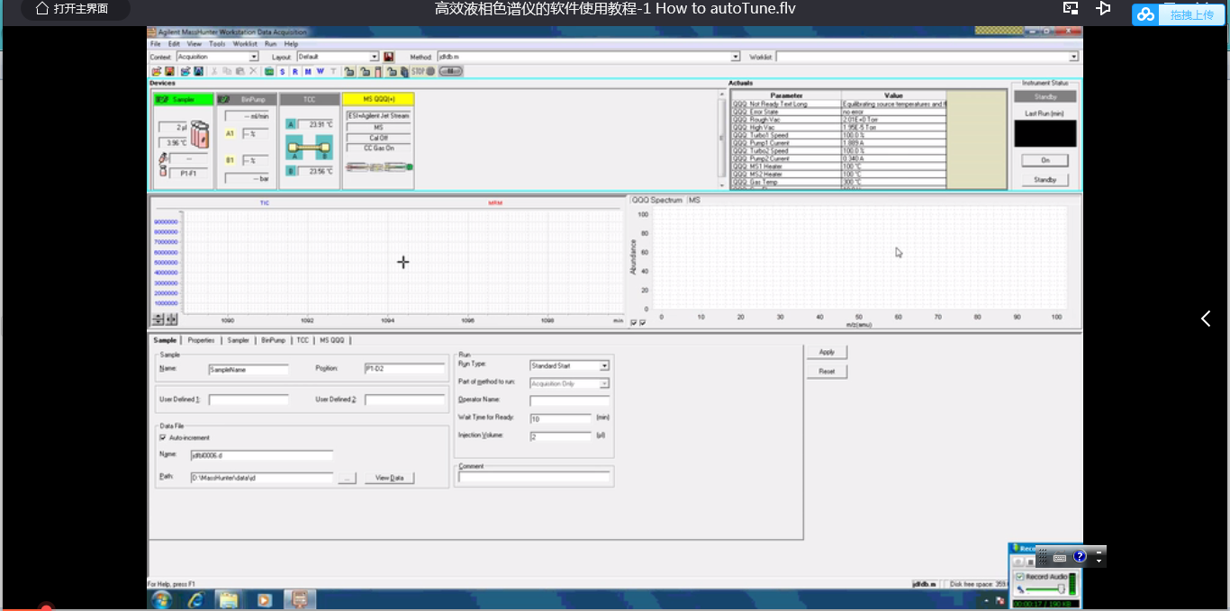Select the QQQ Spectrum tab
1230x611 pixels.
(x=656, y=200)
